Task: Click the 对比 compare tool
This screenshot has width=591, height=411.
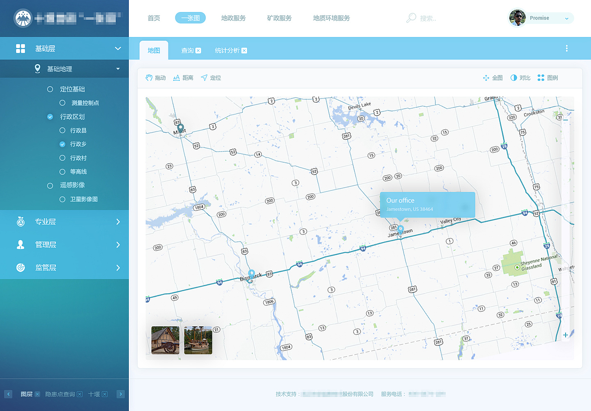Action: pos(520,78)
